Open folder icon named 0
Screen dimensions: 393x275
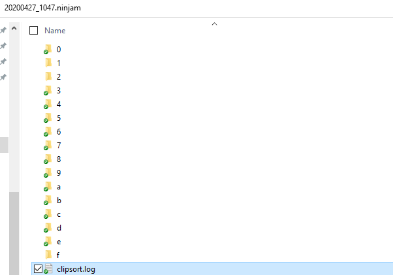click(48, 49)
